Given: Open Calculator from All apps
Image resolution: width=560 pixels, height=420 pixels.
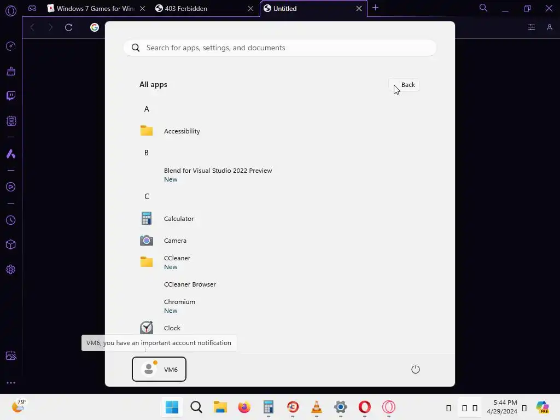Looking at the screenshot, I should pyautogui.click(x=280, y=219).
